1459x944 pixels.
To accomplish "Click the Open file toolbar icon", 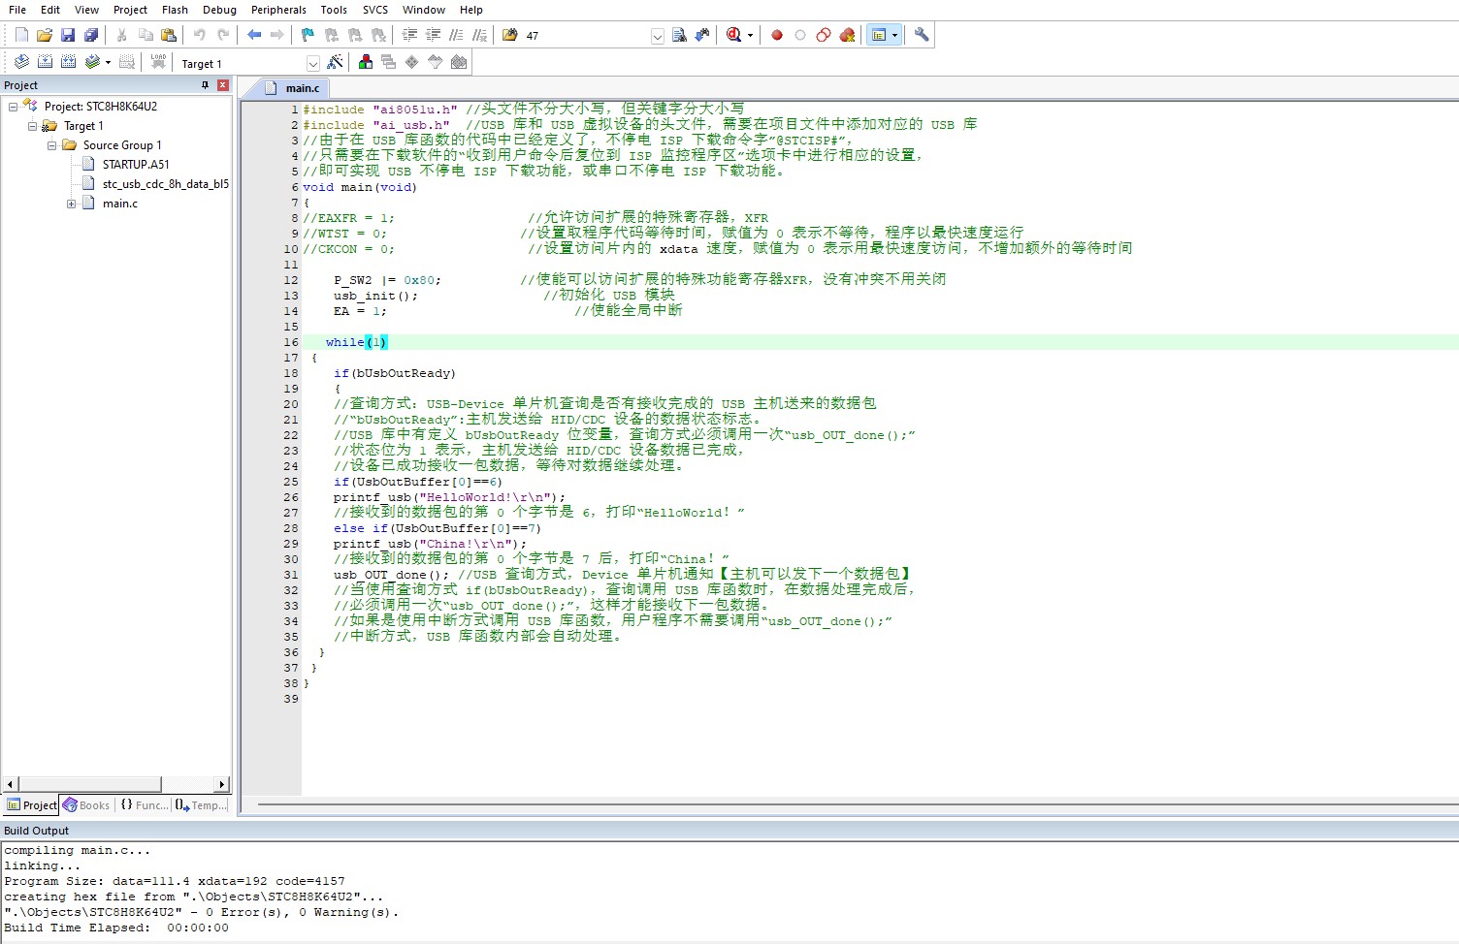I will tap(45, 35).
